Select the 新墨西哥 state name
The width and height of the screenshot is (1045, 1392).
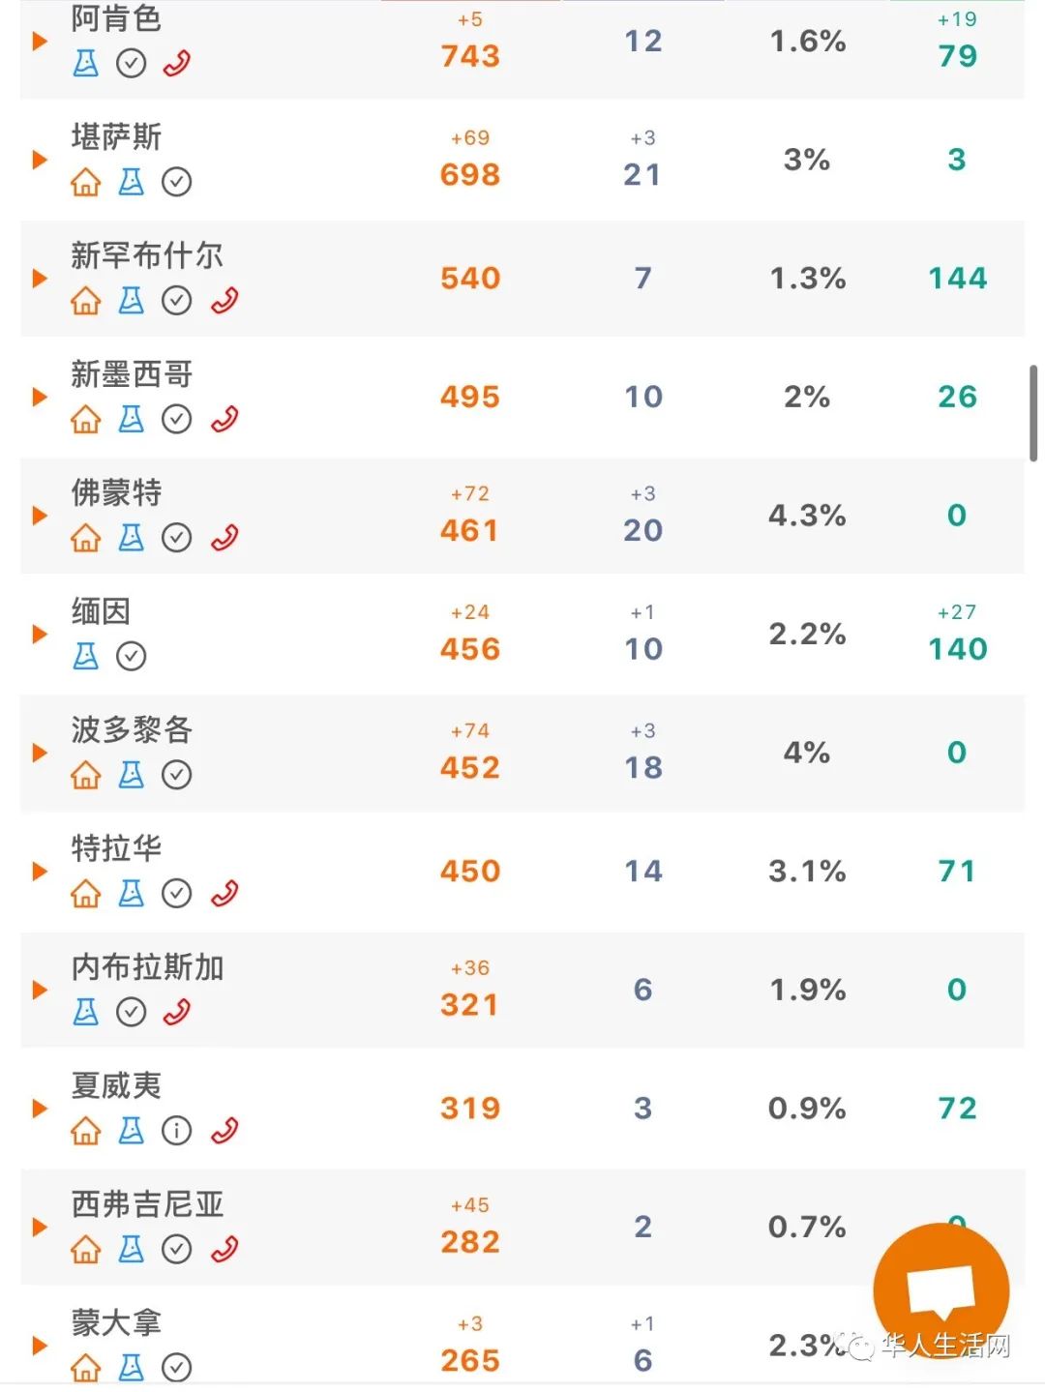pyautogui.click(x=132, y=374)
